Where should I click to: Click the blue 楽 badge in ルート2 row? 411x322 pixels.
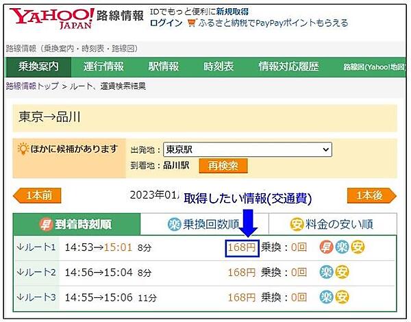pyautogui.click(x=326, y=272)
